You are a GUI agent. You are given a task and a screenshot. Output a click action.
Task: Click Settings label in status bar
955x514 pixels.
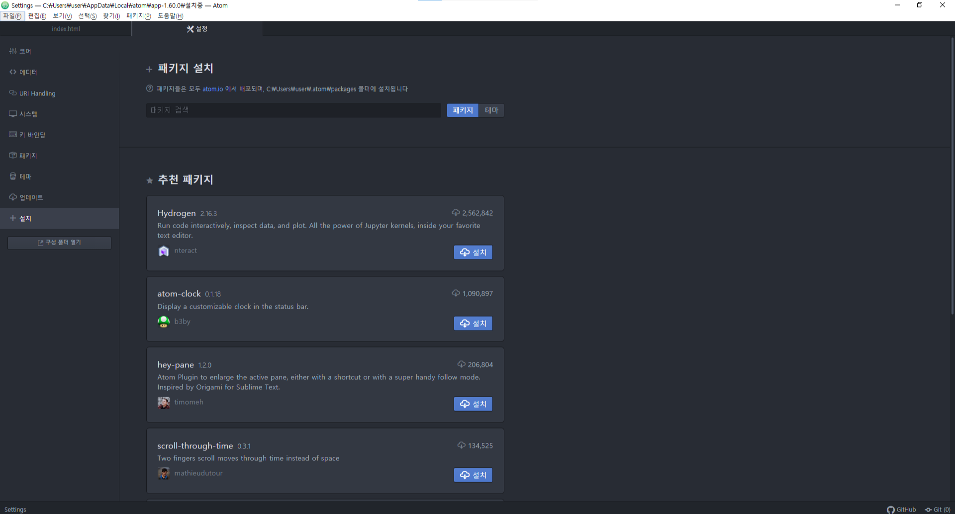pos(15,510)
